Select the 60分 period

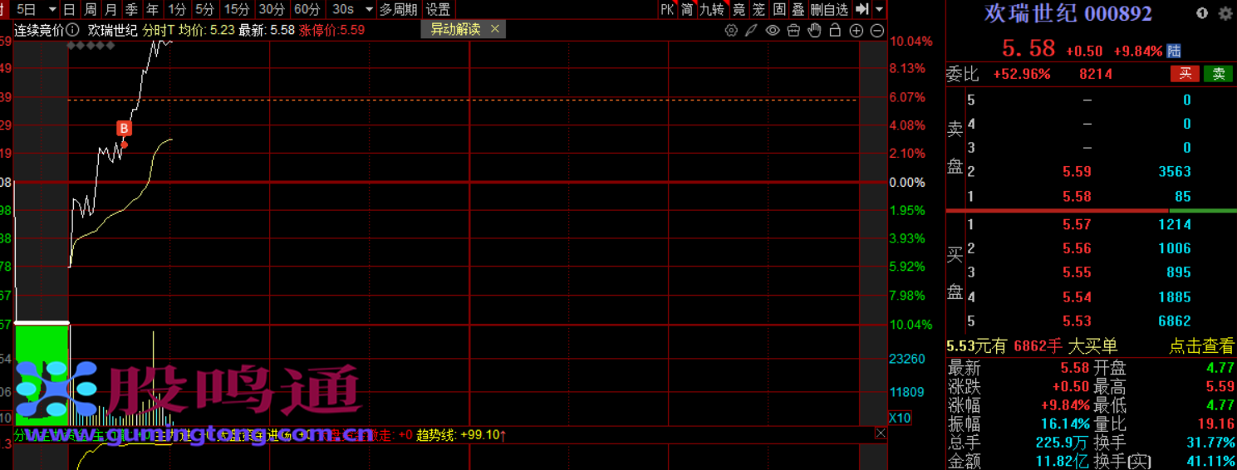(307, 9)
